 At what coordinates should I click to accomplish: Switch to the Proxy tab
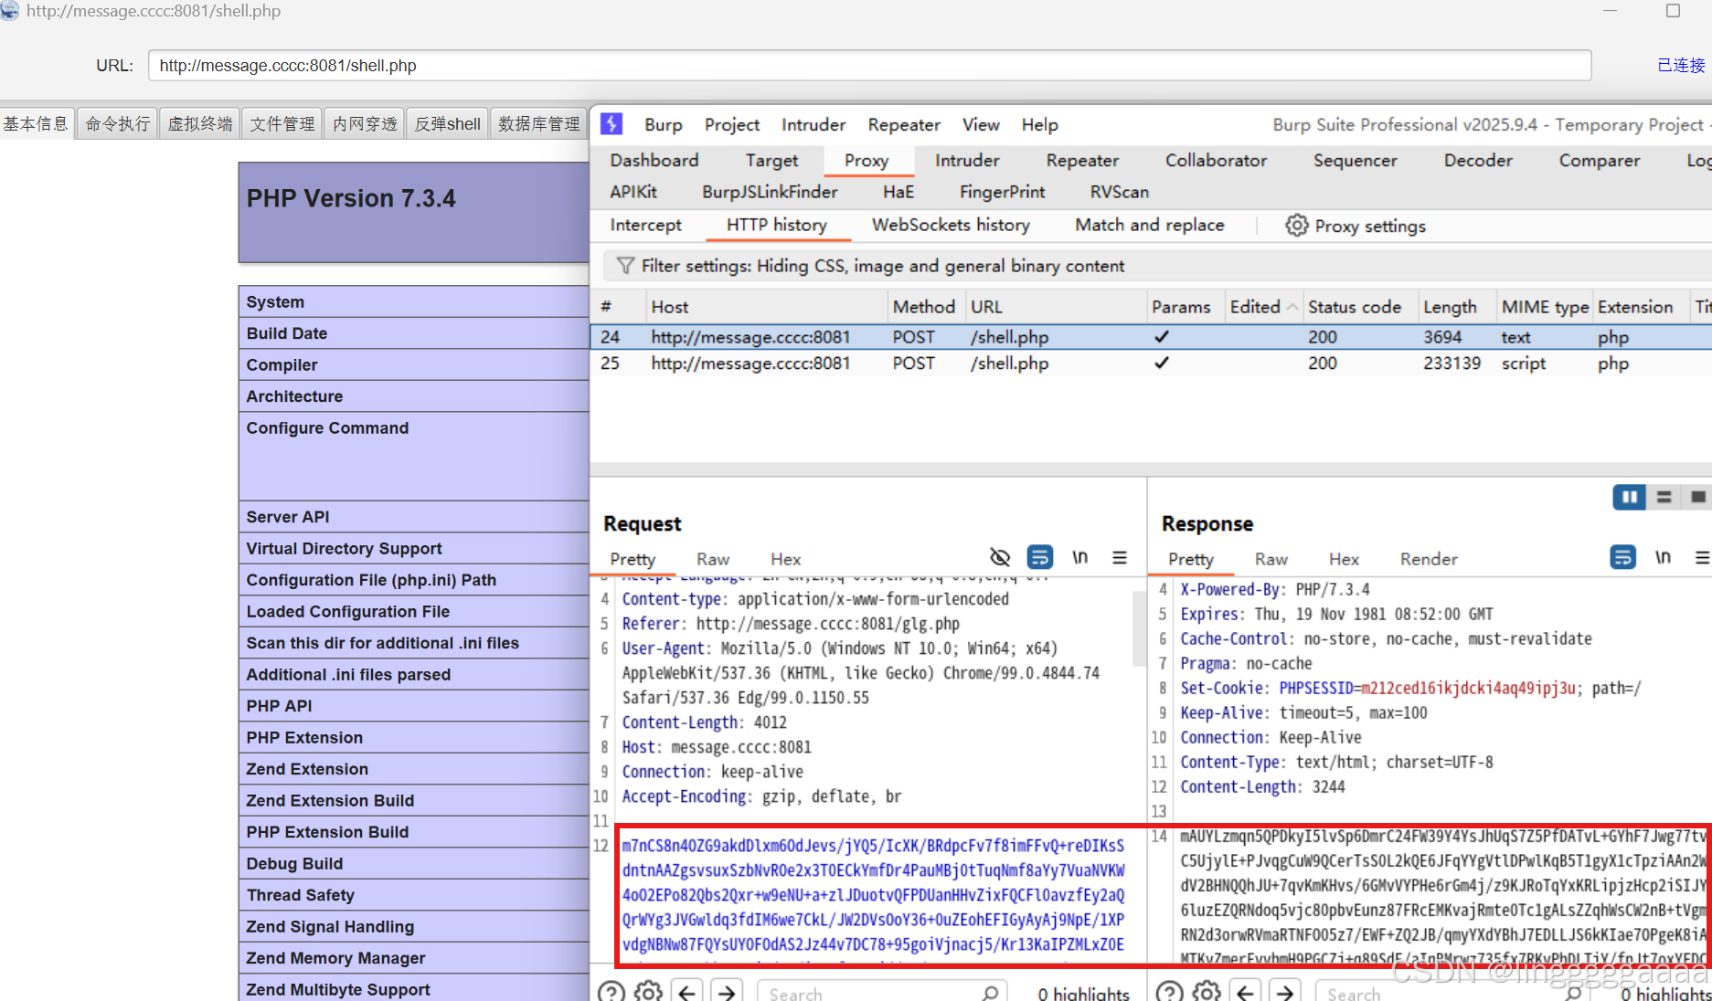pyautogui.click(x=867, y=161)
